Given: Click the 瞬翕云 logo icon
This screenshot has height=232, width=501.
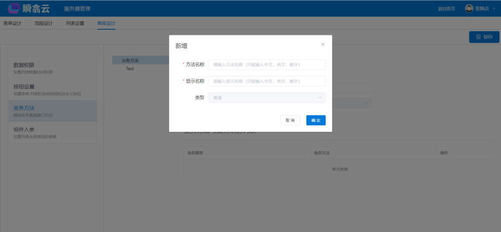Looking at the screenshot, I should pyautogui.click(x=15, y=8).
